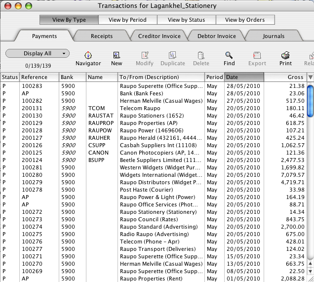The height and width of the screenshot is (282, 314).
Task: Switch to View by Status
Action: (x=187, y=20)
